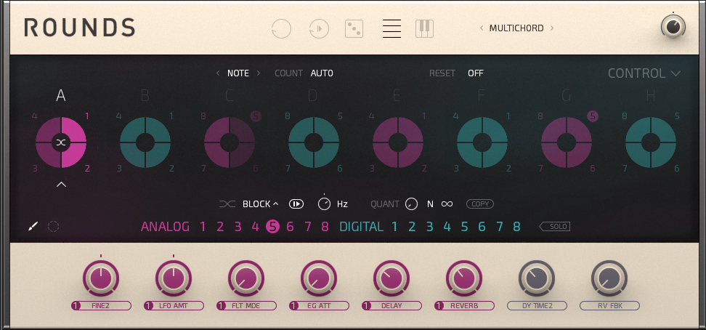Select previous preset with left arrow near MULTICHORD
The width and height of the screenshot is (706, 330).
click(482, 28)
